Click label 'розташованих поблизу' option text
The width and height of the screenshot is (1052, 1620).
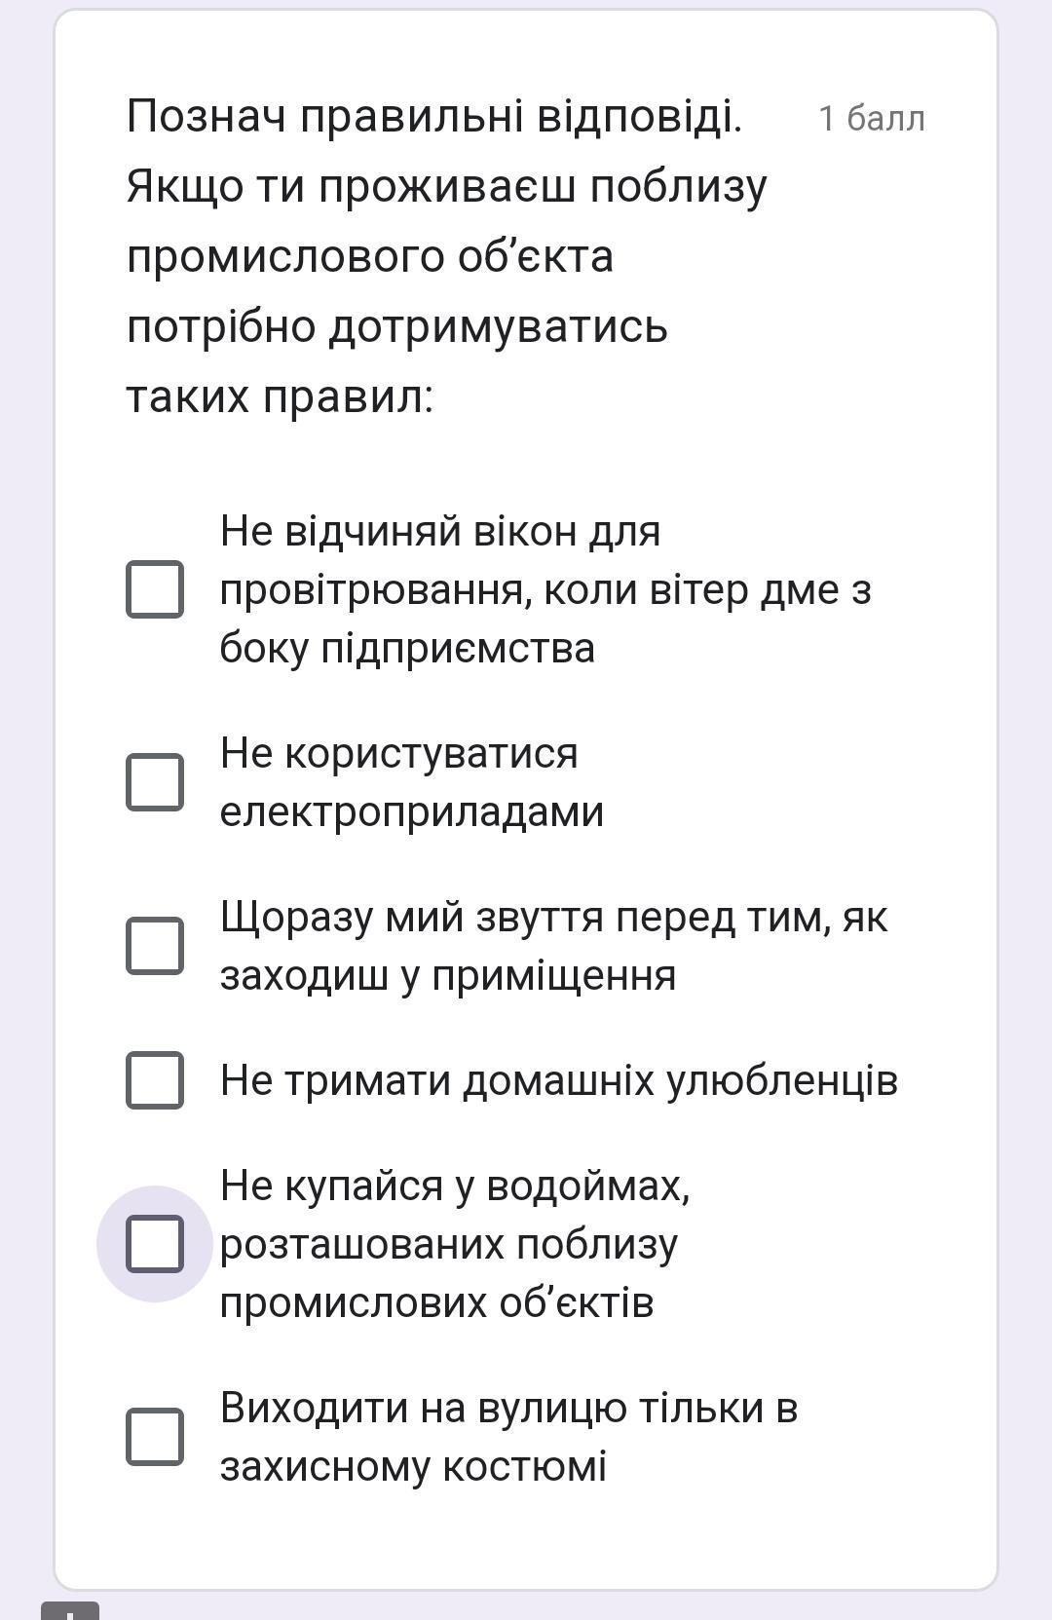point(449,1244)
